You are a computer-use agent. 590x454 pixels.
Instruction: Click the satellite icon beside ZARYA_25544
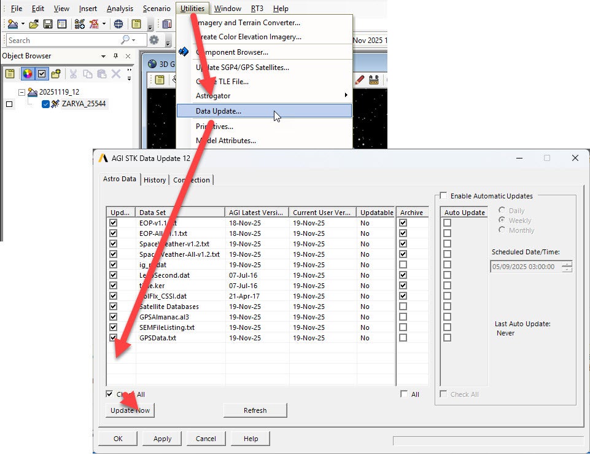tap(55, 104)
